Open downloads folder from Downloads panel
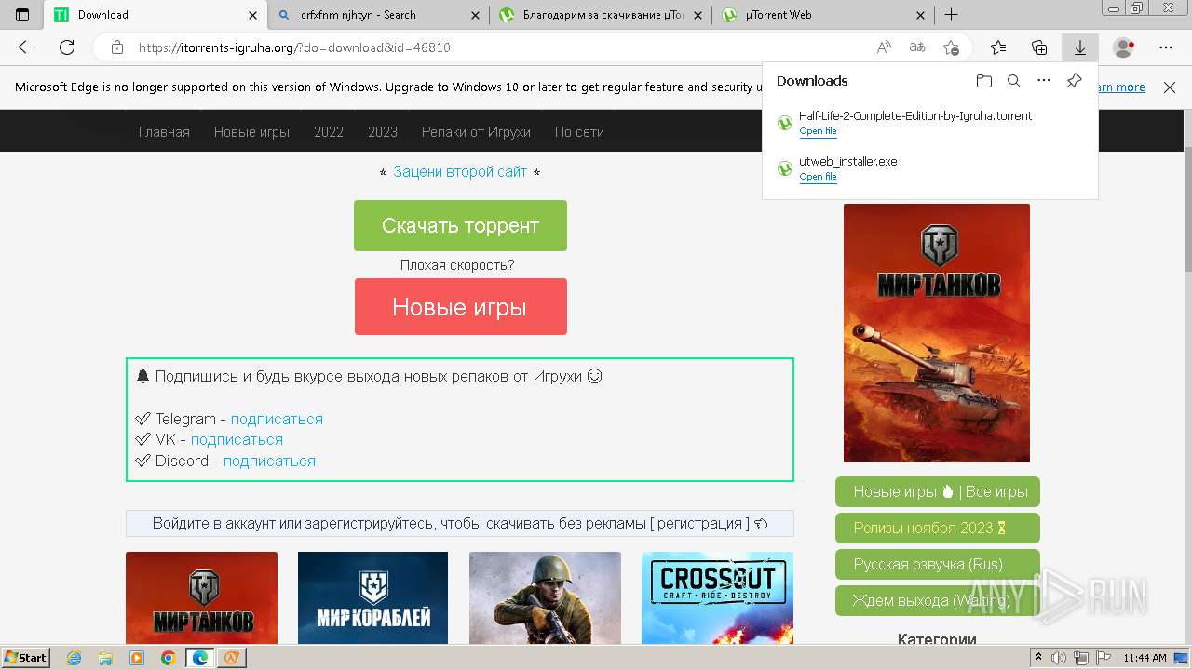Image resolution: width=1192 pixels, height=670 pixels. point(984,81)
